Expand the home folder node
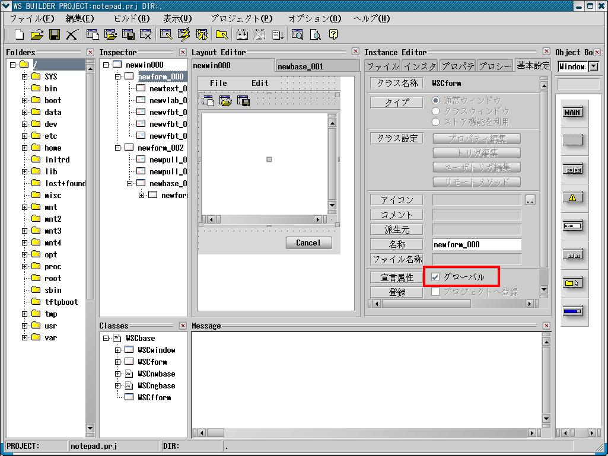Screen dimensions: 608x456 coord(25,148)
